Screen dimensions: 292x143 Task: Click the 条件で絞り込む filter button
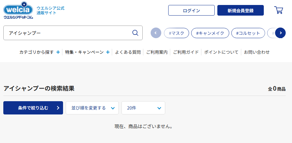pos(33,108)
